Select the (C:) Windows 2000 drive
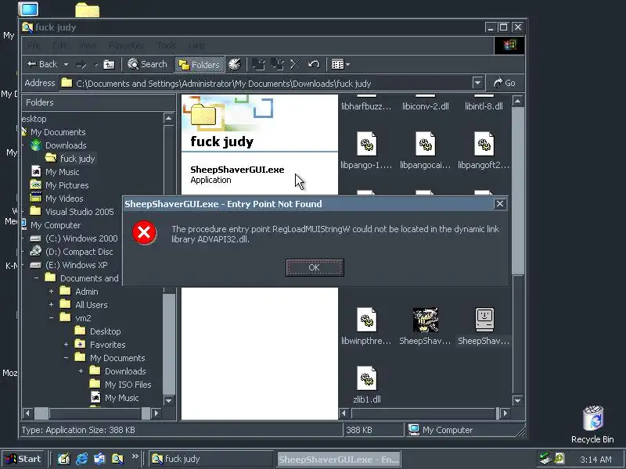The height and width of the screenshot is (469, 626). coord(81,238)
